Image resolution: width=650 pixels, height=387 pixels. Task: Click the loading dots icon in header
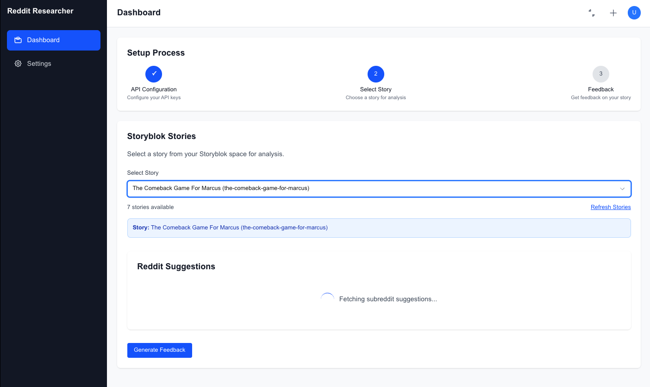[592, 13]
